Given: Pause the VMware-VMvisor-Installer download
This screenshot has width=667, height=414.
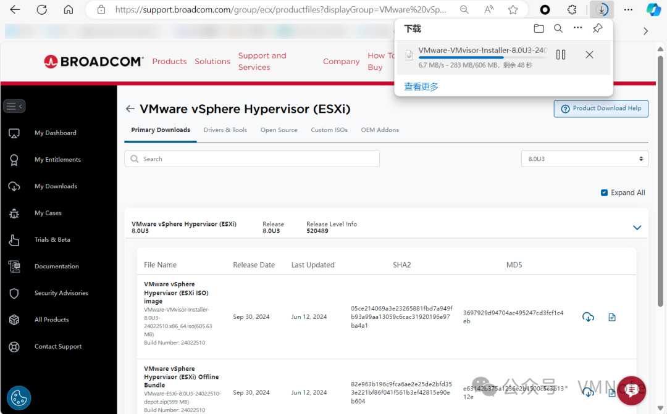Looking at the screenshot, I should pos(561,54).
